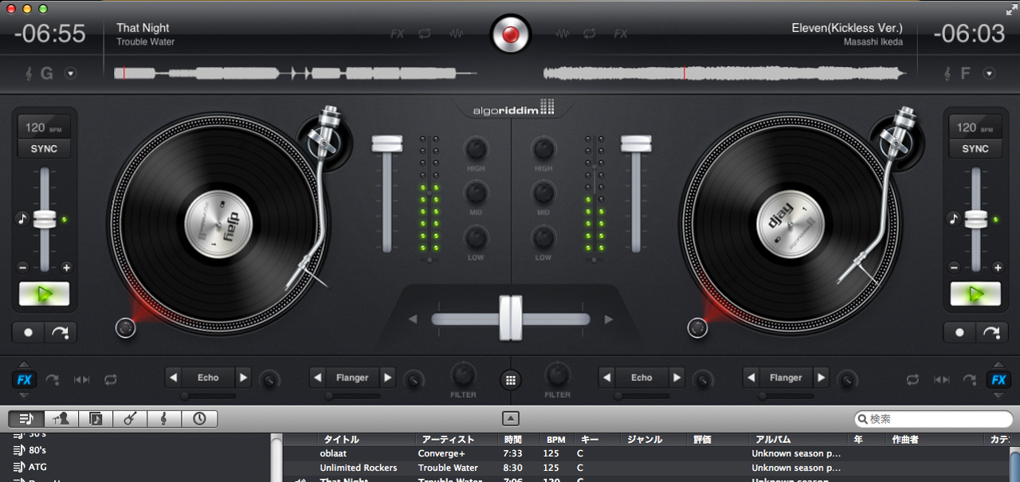This screenshot has width=1020, height=482.
Task: Open the right deck key F dropdown
Action: click(989, 73)
